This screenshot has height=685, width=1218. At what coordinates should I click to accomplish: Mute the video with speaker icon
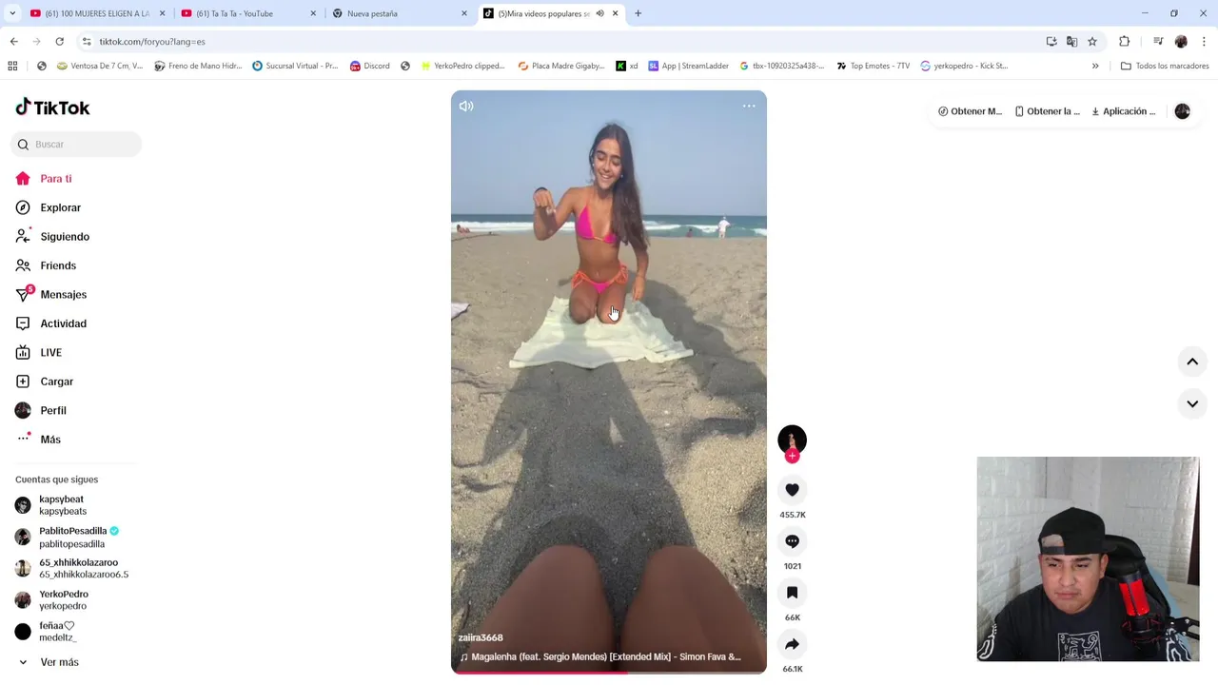pos(466,107)
